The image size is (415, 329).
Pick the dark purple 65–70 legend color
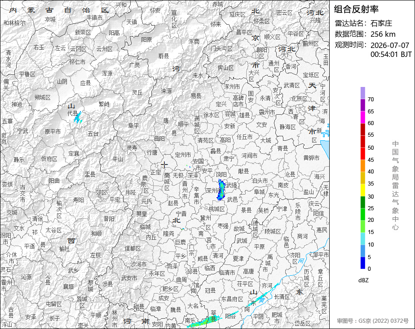(x=362, y=105)
